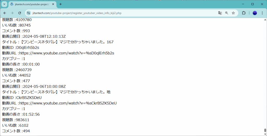Viewport: 267px width, 136px height.
Task: Close the browser window
Action: click(x=262, y=4)
